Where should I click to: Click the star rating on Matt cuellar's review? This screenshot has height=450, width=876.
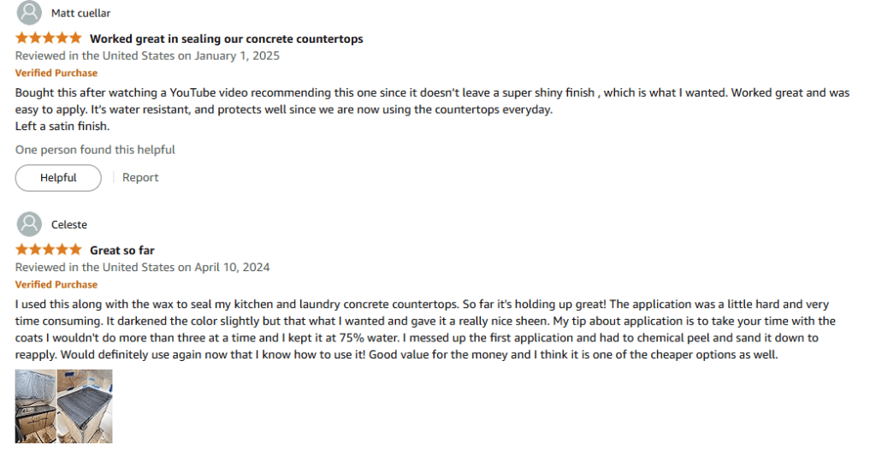pyautogui.click(x=49, y=38)
